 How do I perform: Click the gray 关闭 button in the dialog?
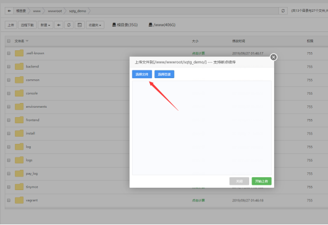tap(239, 181)
